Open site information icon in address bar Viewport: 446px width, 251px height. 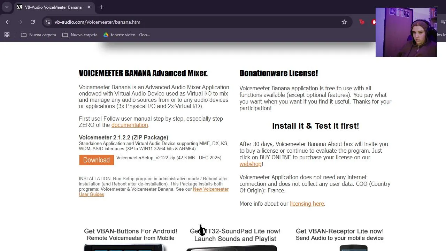[48, 22]
